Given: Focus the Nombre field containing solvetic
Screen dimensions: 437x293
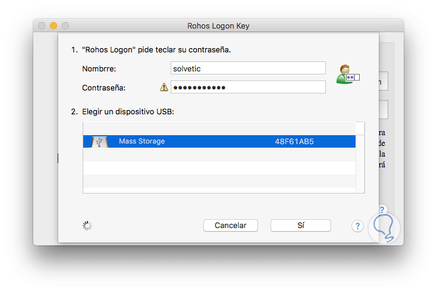Looking at the screenshot, I should point(248,68).
